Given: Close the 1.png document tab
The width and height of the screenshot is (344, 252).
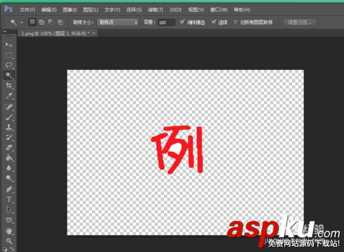Looking at the screenshot, I should (x=94, y=33).
